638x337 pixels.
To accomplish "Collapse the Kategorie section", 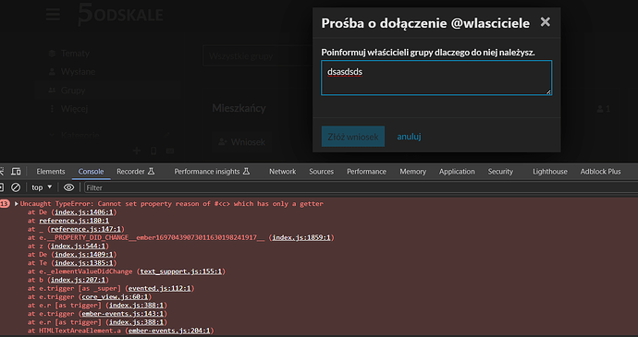I will 52,135.
